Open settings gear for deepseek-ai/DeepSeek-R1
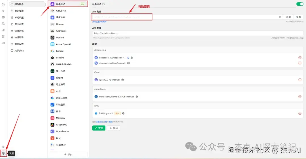The width and height of the screenshot is (306, 159). tap(132, 58)
